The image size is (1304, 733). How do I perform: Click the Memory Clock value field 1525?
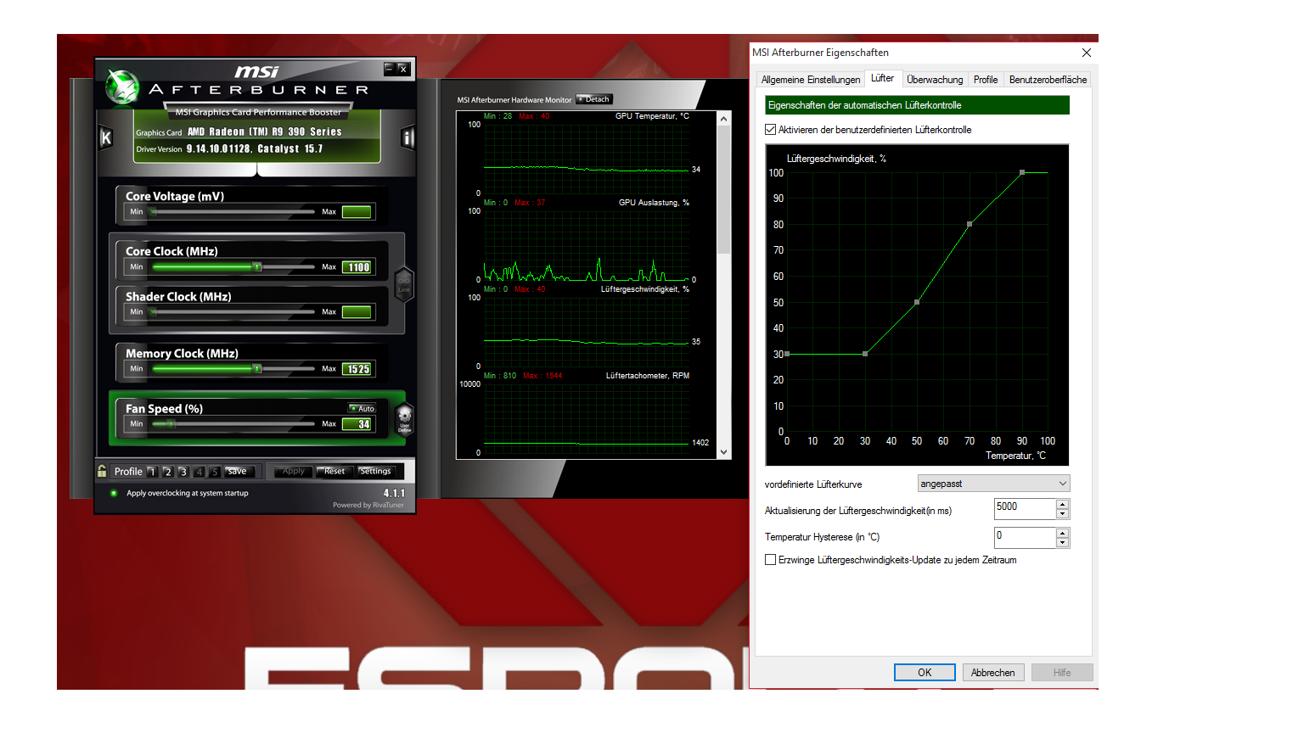357,369
